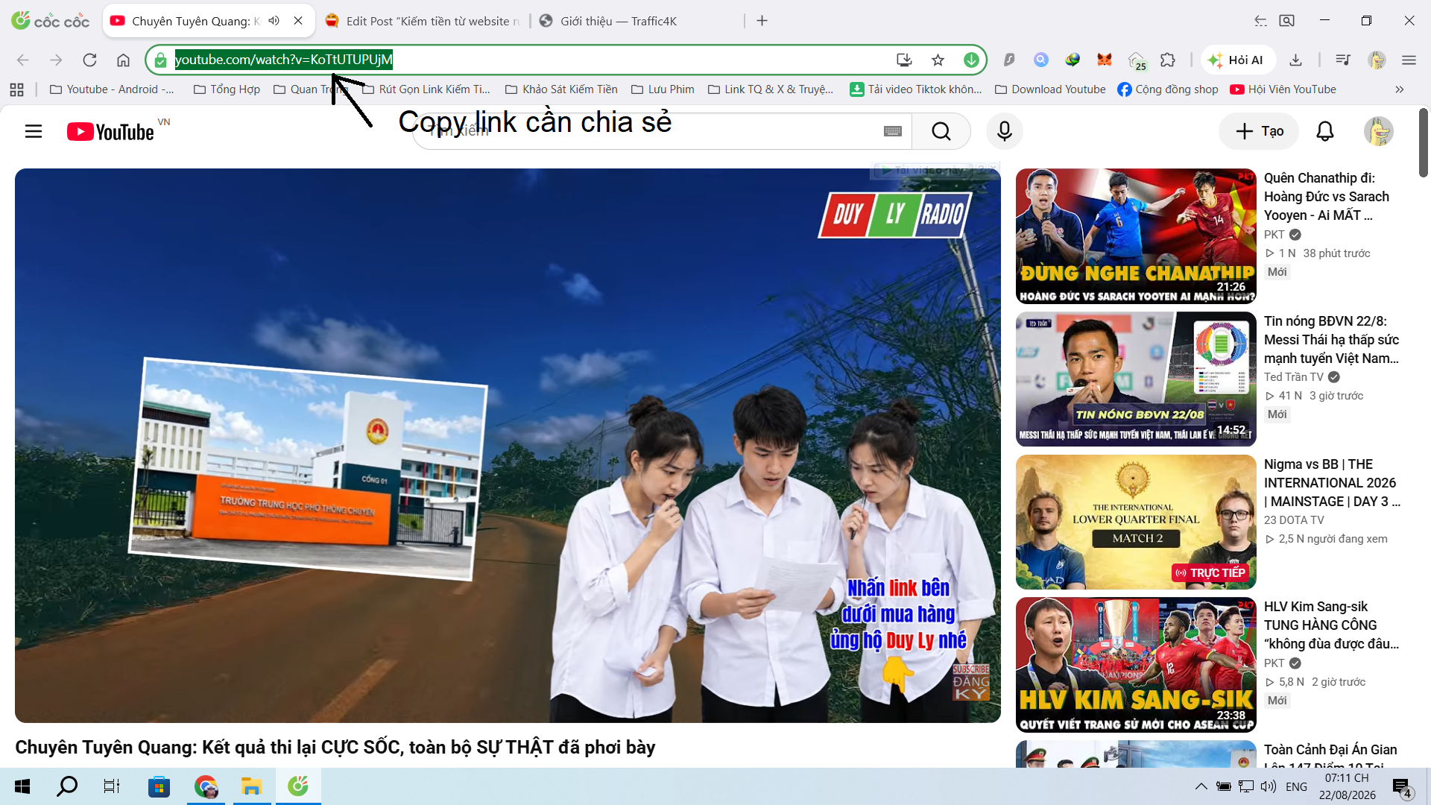Expand the Link TQ & X & Truyệ... folder
1431x805 pixels.
[771, 89]
